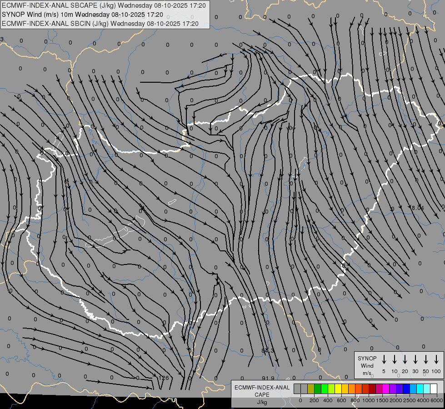The width and height of the screenshot is (445, 409).
Task: Click the SBCAPE title line
Action: tap(104, 5)
